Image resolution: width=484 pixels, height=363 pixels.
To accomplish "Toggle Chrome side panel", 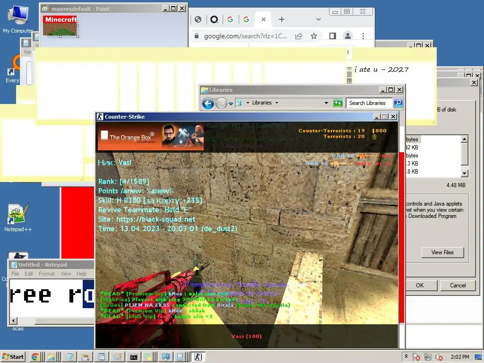I will [x=332, y=36].
